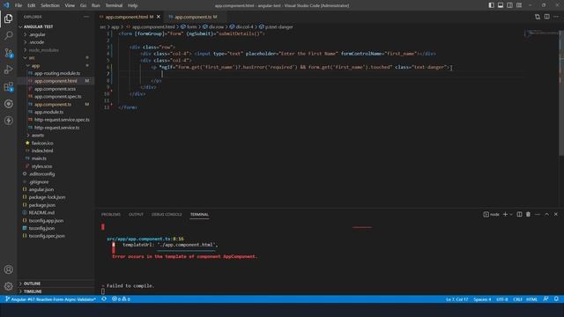This screenshot has height=317, width=564.
Task: Close the terminal panel
Action: click(x=556, y=214)
